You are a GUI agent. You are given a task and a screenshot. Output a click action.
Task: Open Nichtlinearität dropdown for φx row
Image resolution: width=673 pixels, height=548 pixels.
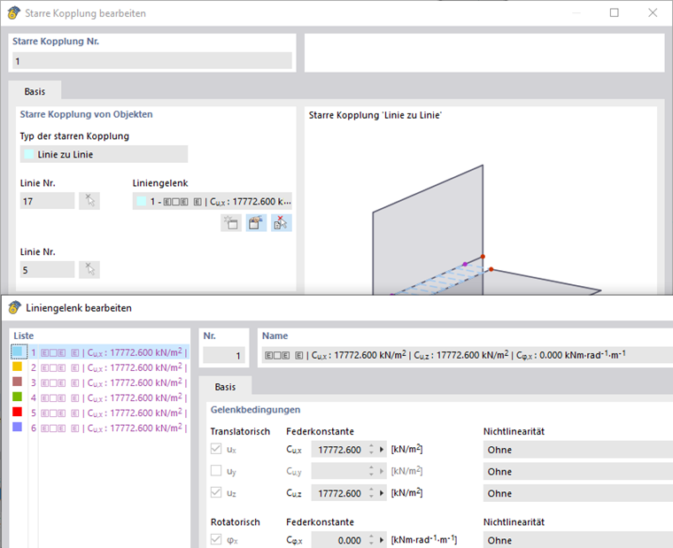(577, 540)
